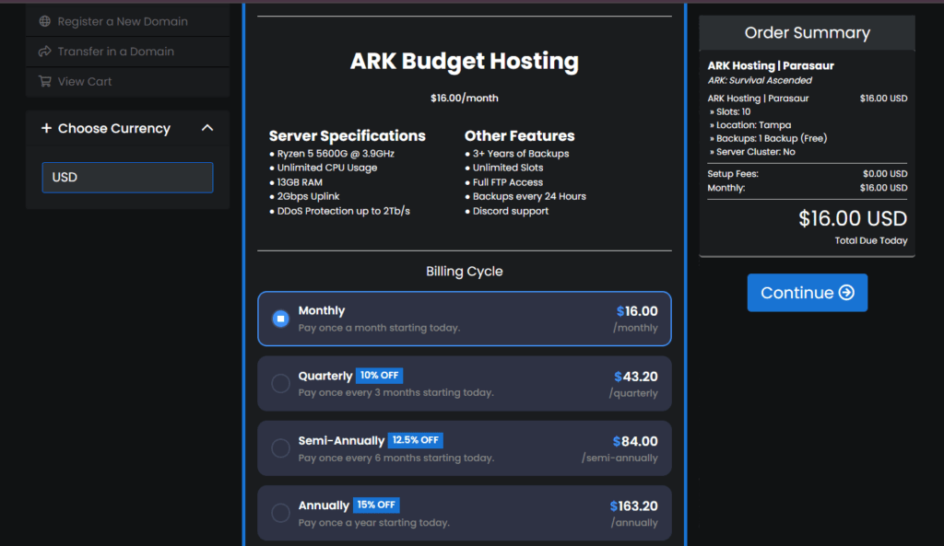Click 3+ Years of Backups feature
944x546 pixels.
click(521, 154)
